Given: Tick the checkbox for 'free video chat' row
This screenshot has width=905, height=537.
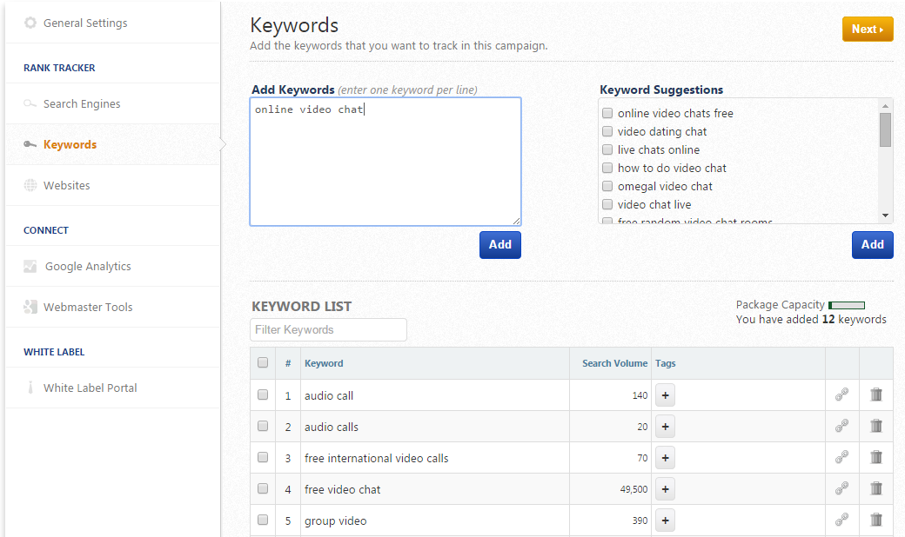Looking at the screenshot, I should coord(263,489).
